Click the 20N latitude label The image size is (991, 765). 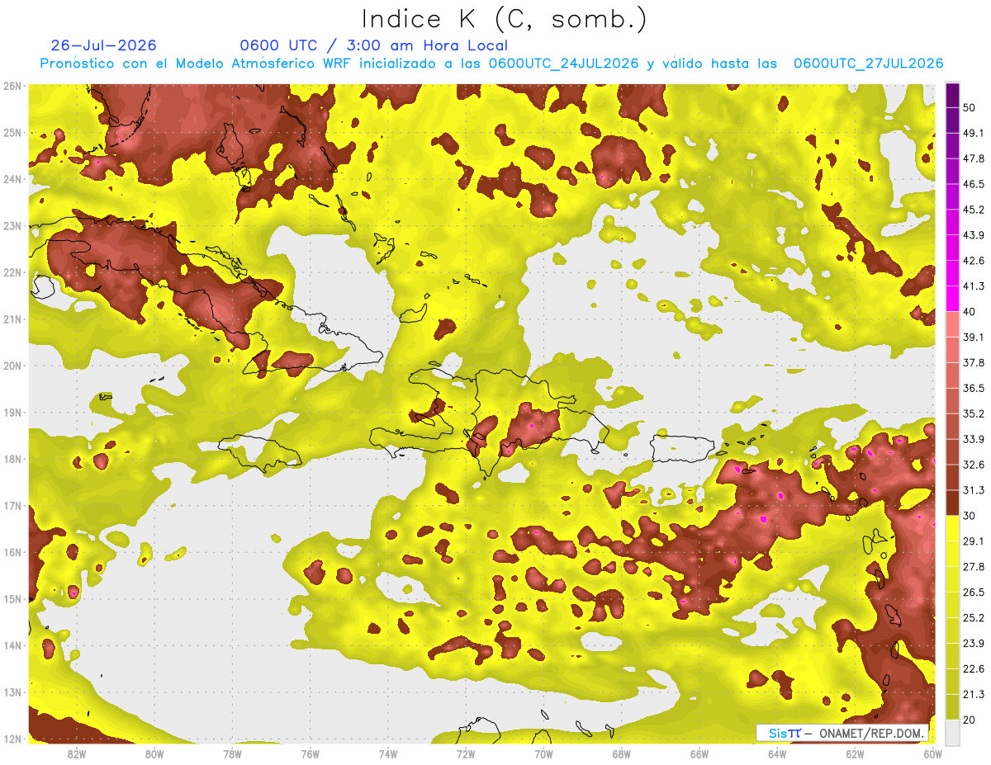coord(12,366)
